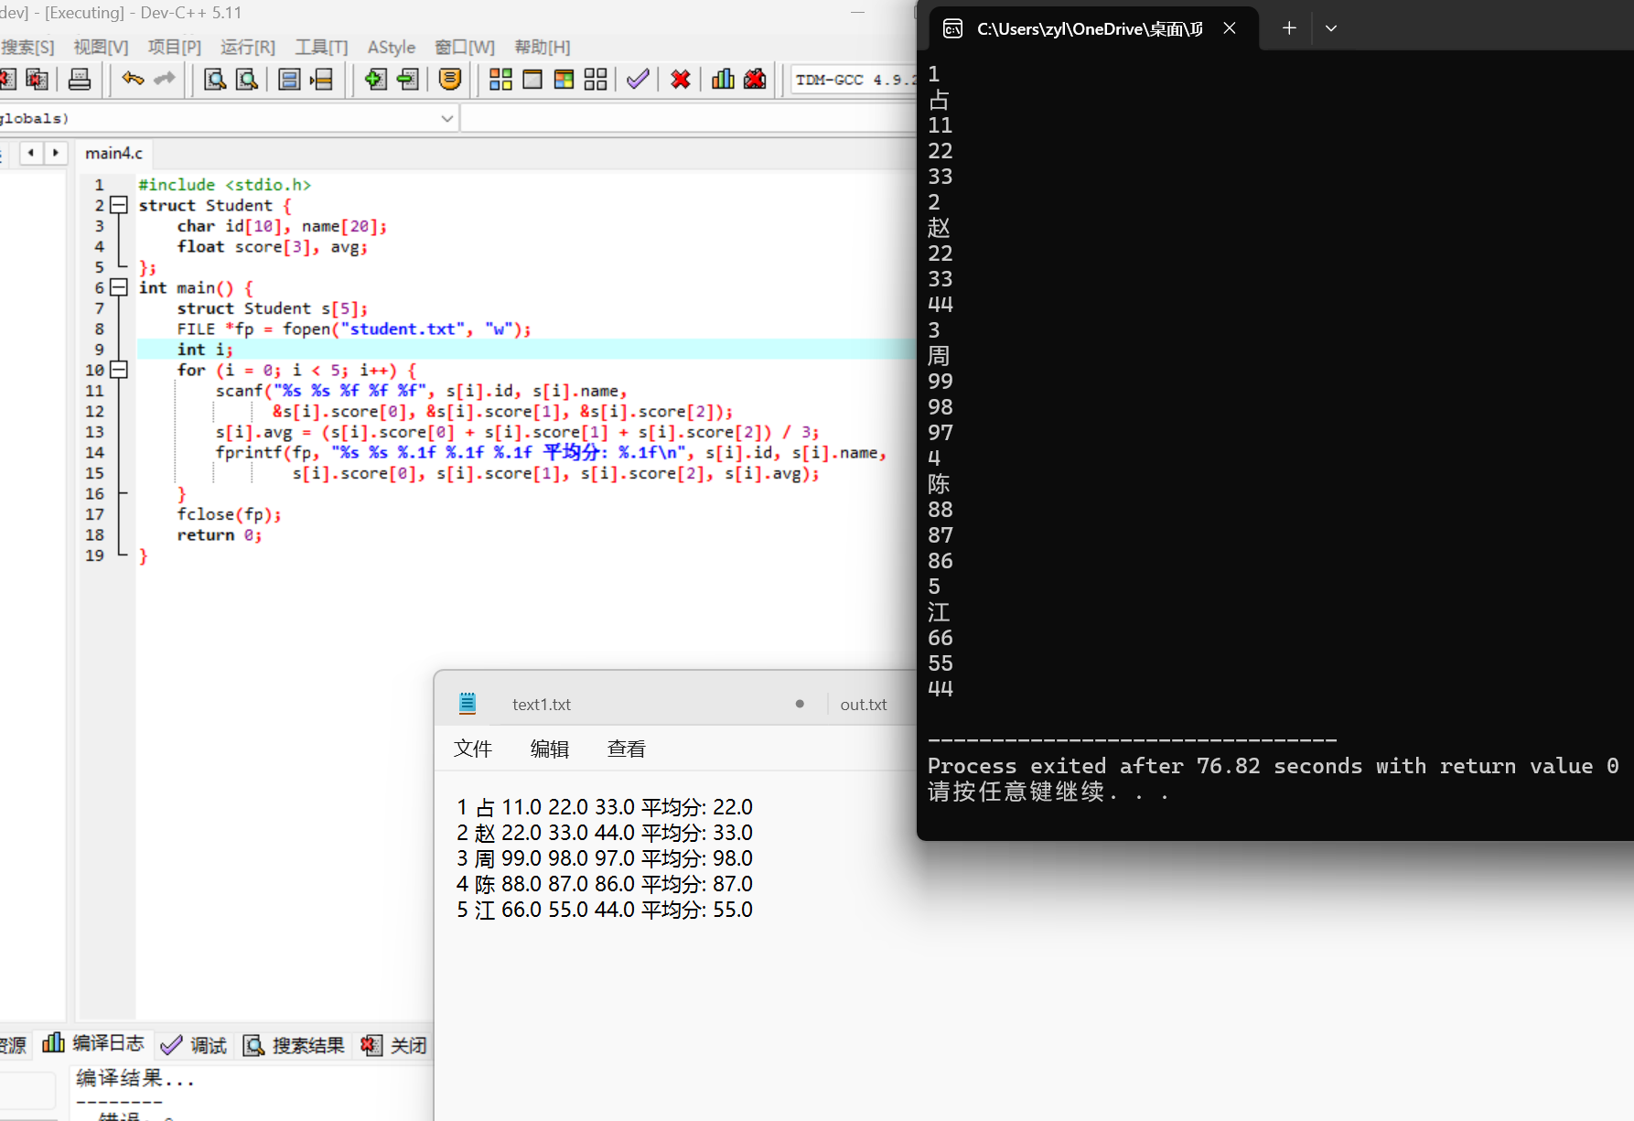Image resolution: width=1634 pixels, height=1121 pixels.
Task: Expand the globals scope dropdown
Action: pyautogui.click(x=447, y=118)
